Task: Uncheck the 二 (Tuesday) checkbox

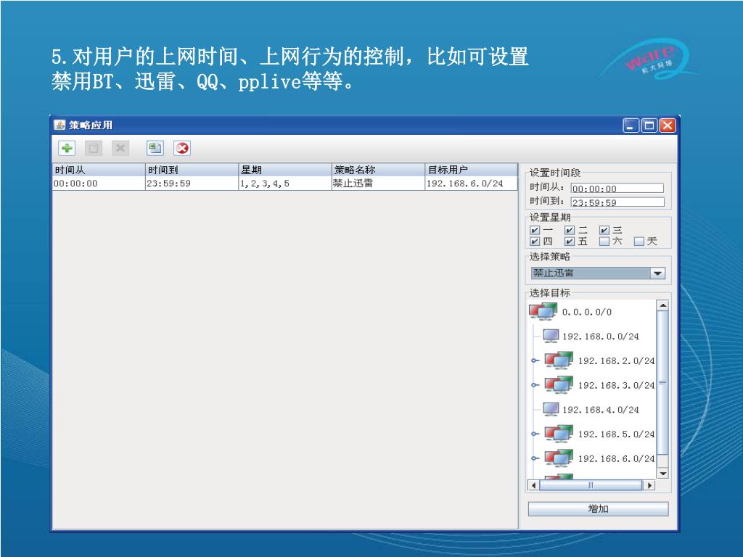Action: pyautogui.click(x=570, y=230)
